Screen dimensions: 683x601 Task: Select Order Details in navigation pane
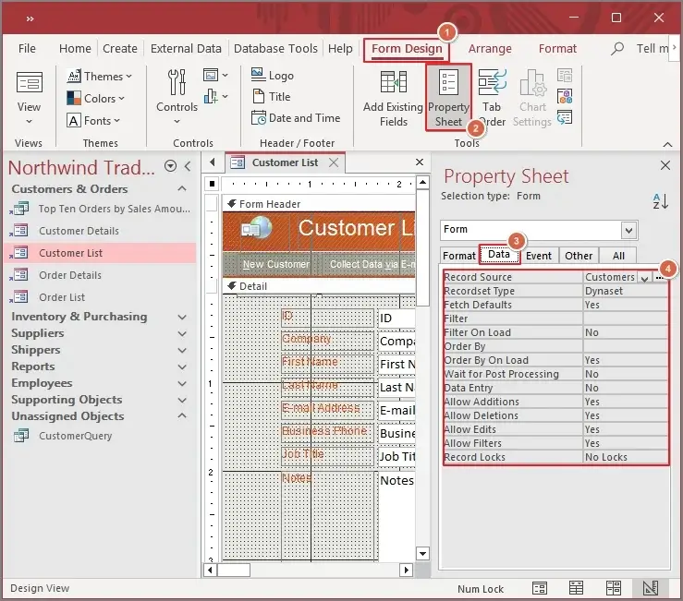[x=70, y=275]
